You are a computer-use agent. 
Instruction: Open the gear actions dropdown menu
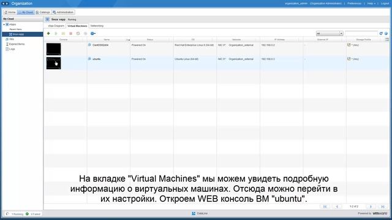93,34
